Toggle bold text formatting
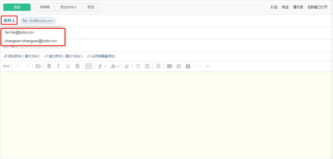Image resolution: width=333 pixels, height=159 pixels. 49,66
